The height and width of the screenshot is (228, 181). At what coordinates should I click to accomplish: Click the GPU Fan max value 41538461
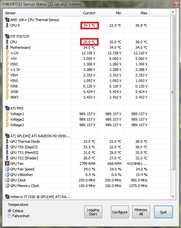tap(137, 164)
